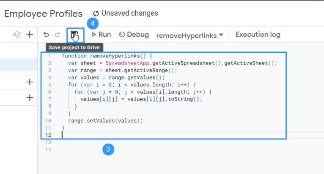Add a service using the lower sidebar plus
The width and height of the screenshot is (324, 174).
point(30,98)
